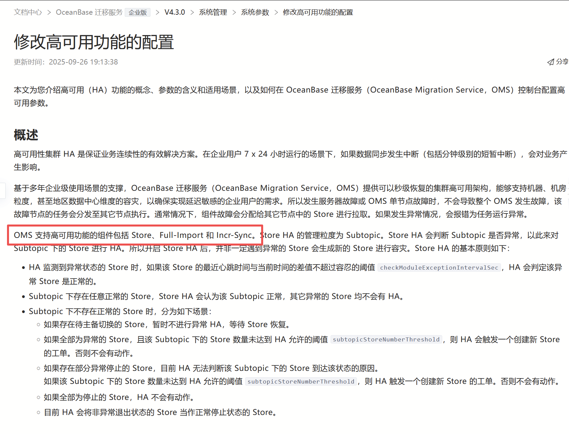
Task: Click the 概述 section heading
Action: pyautogui.click(x=26, y=135)
